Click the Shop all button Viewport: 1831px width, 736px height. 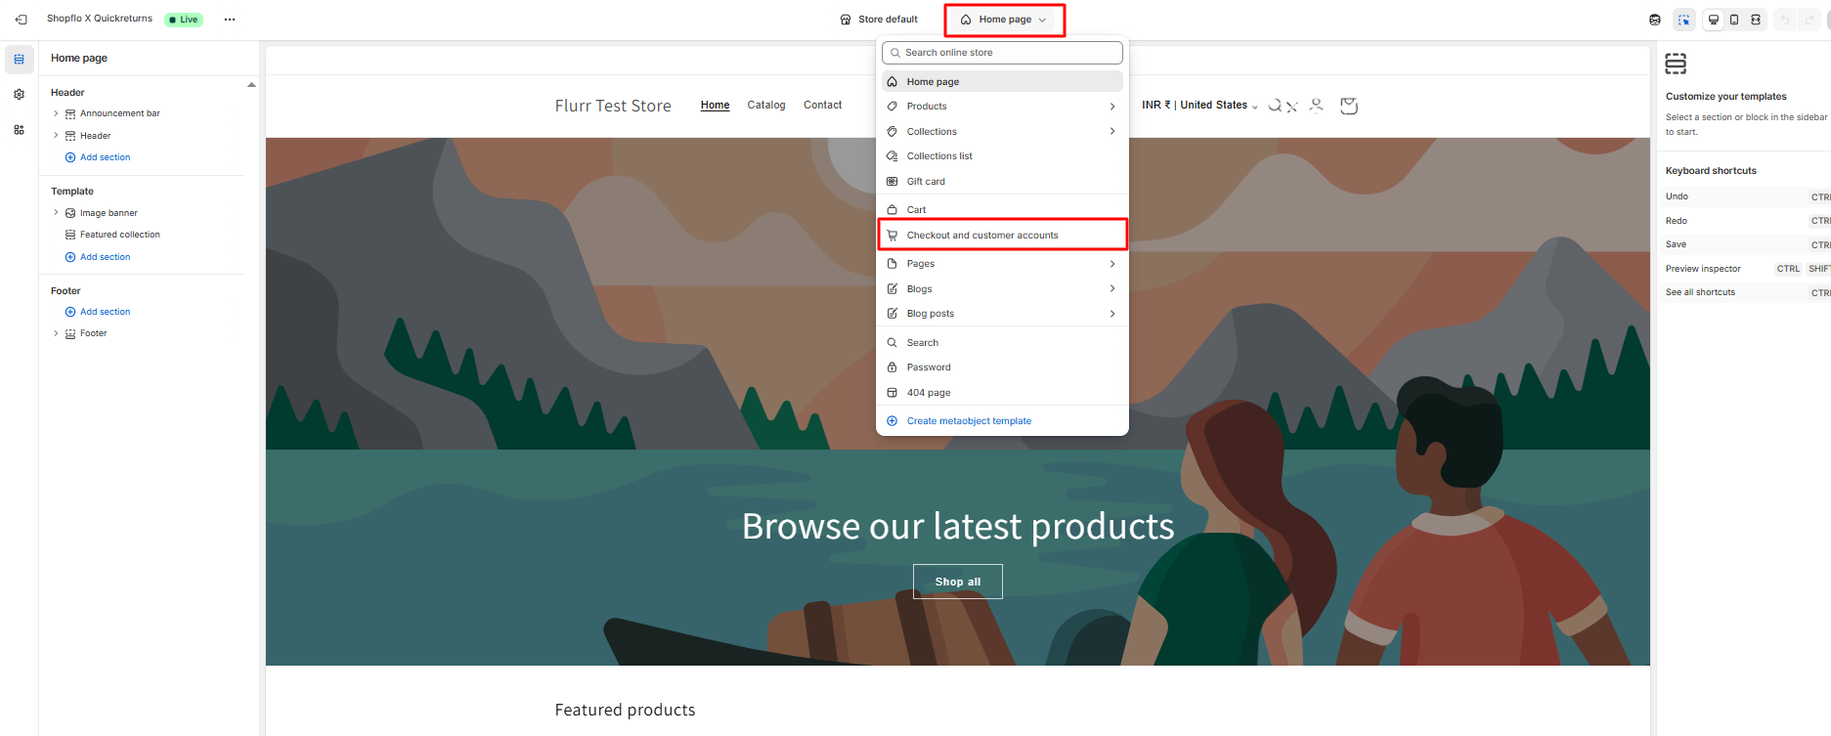tap(957, 582)
